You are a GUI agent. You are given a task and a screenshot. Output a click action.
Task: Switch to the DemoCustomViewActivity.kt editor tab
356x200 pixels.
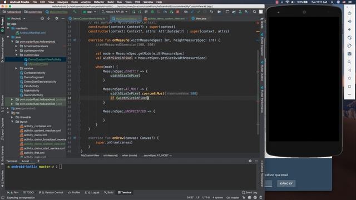(x=88, y=18)
